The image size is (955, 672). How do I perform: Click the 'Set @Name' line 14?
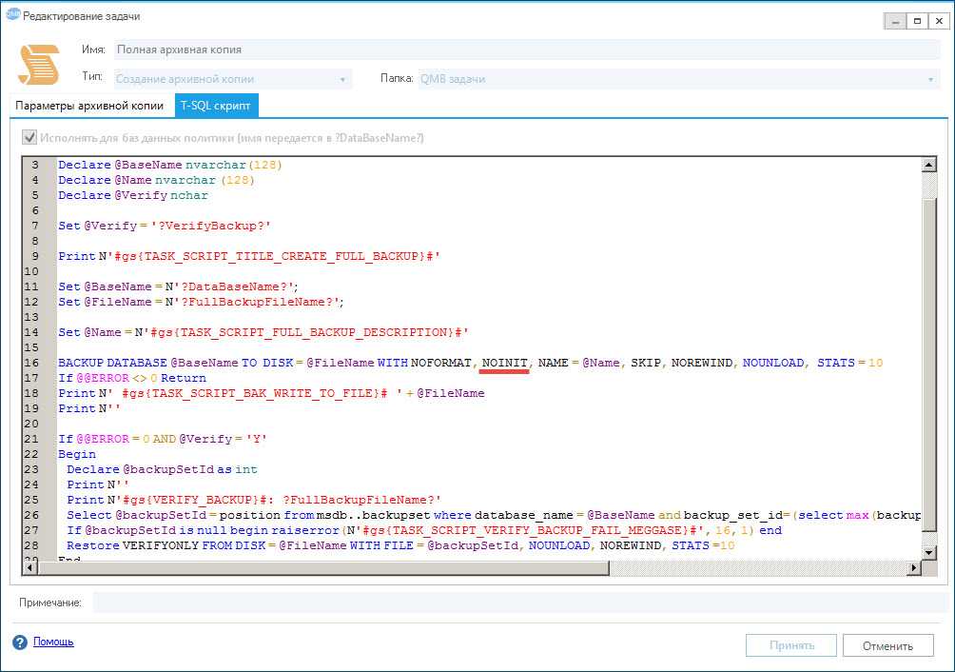click(263, 332)
